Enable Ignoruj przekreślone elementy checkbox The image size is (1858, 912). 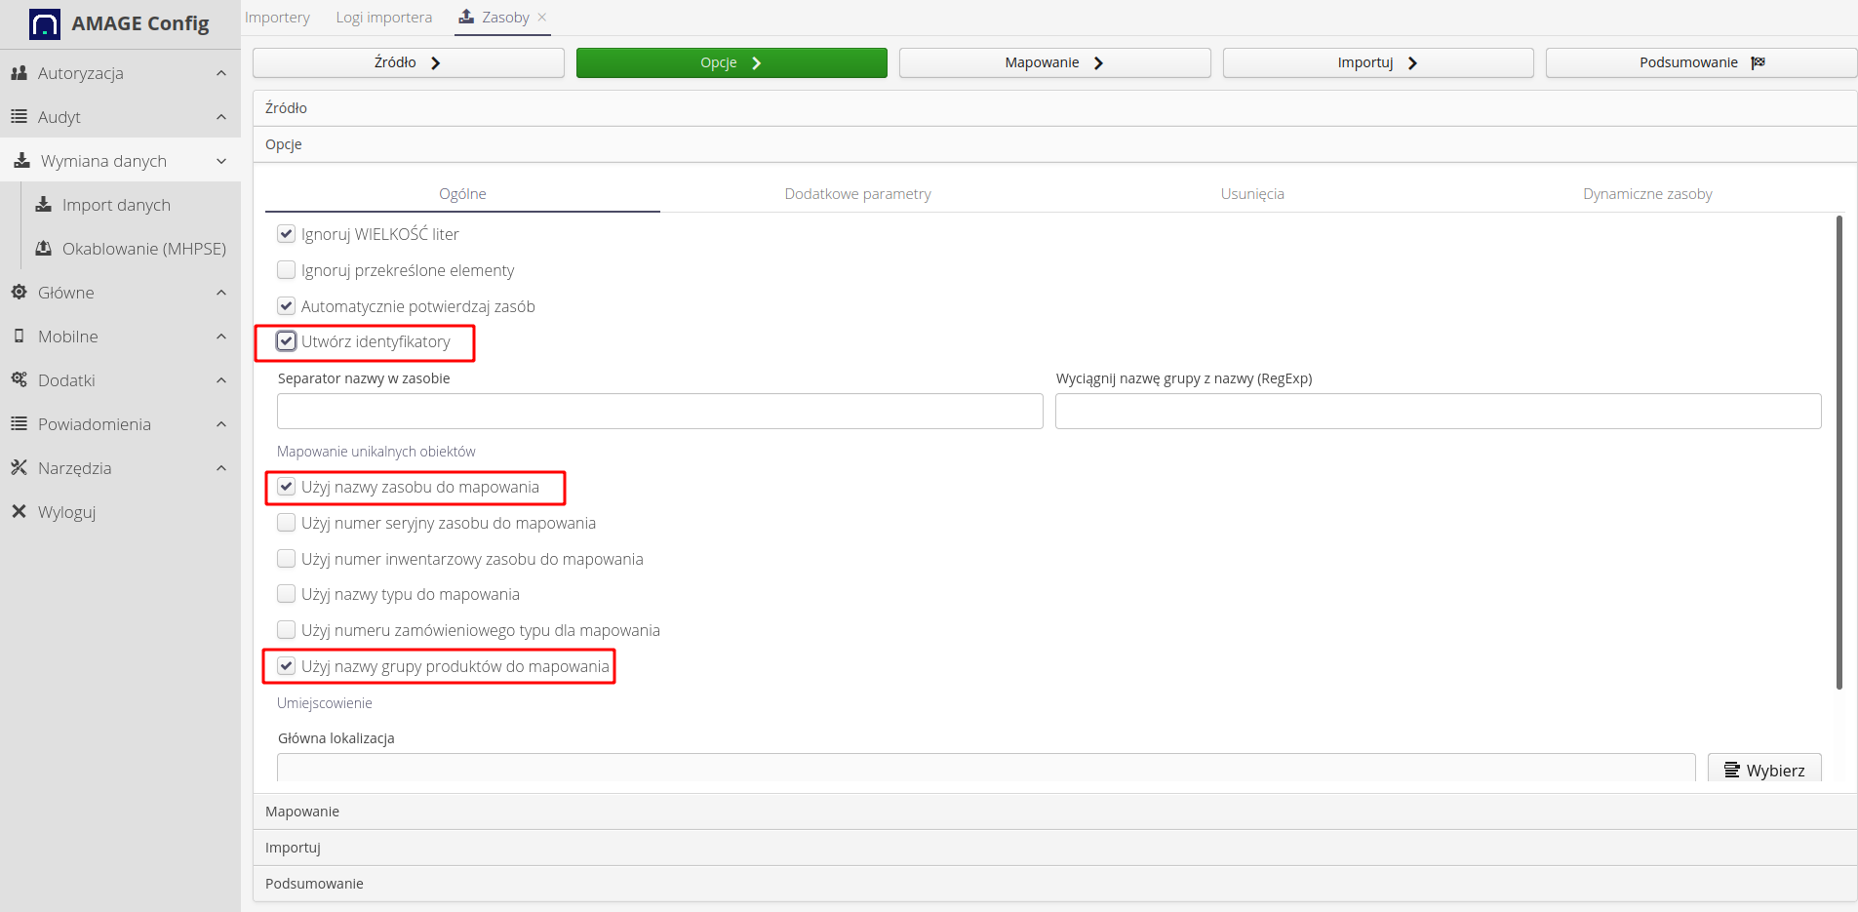pyautogui.click(x=286, y=270)
